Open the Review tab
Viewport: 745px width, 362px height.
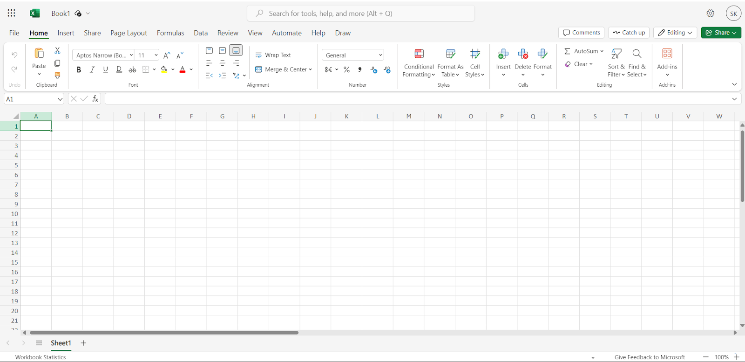(228, 33)
